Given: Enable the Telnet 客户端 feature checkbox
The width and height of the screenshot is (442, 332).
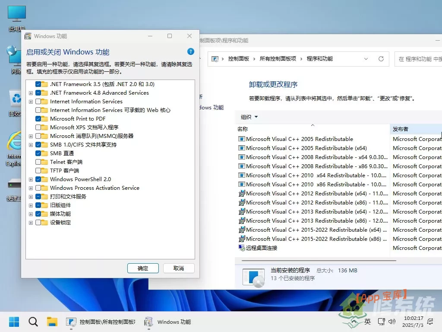Looking at the screenshot, I should 39,162.
